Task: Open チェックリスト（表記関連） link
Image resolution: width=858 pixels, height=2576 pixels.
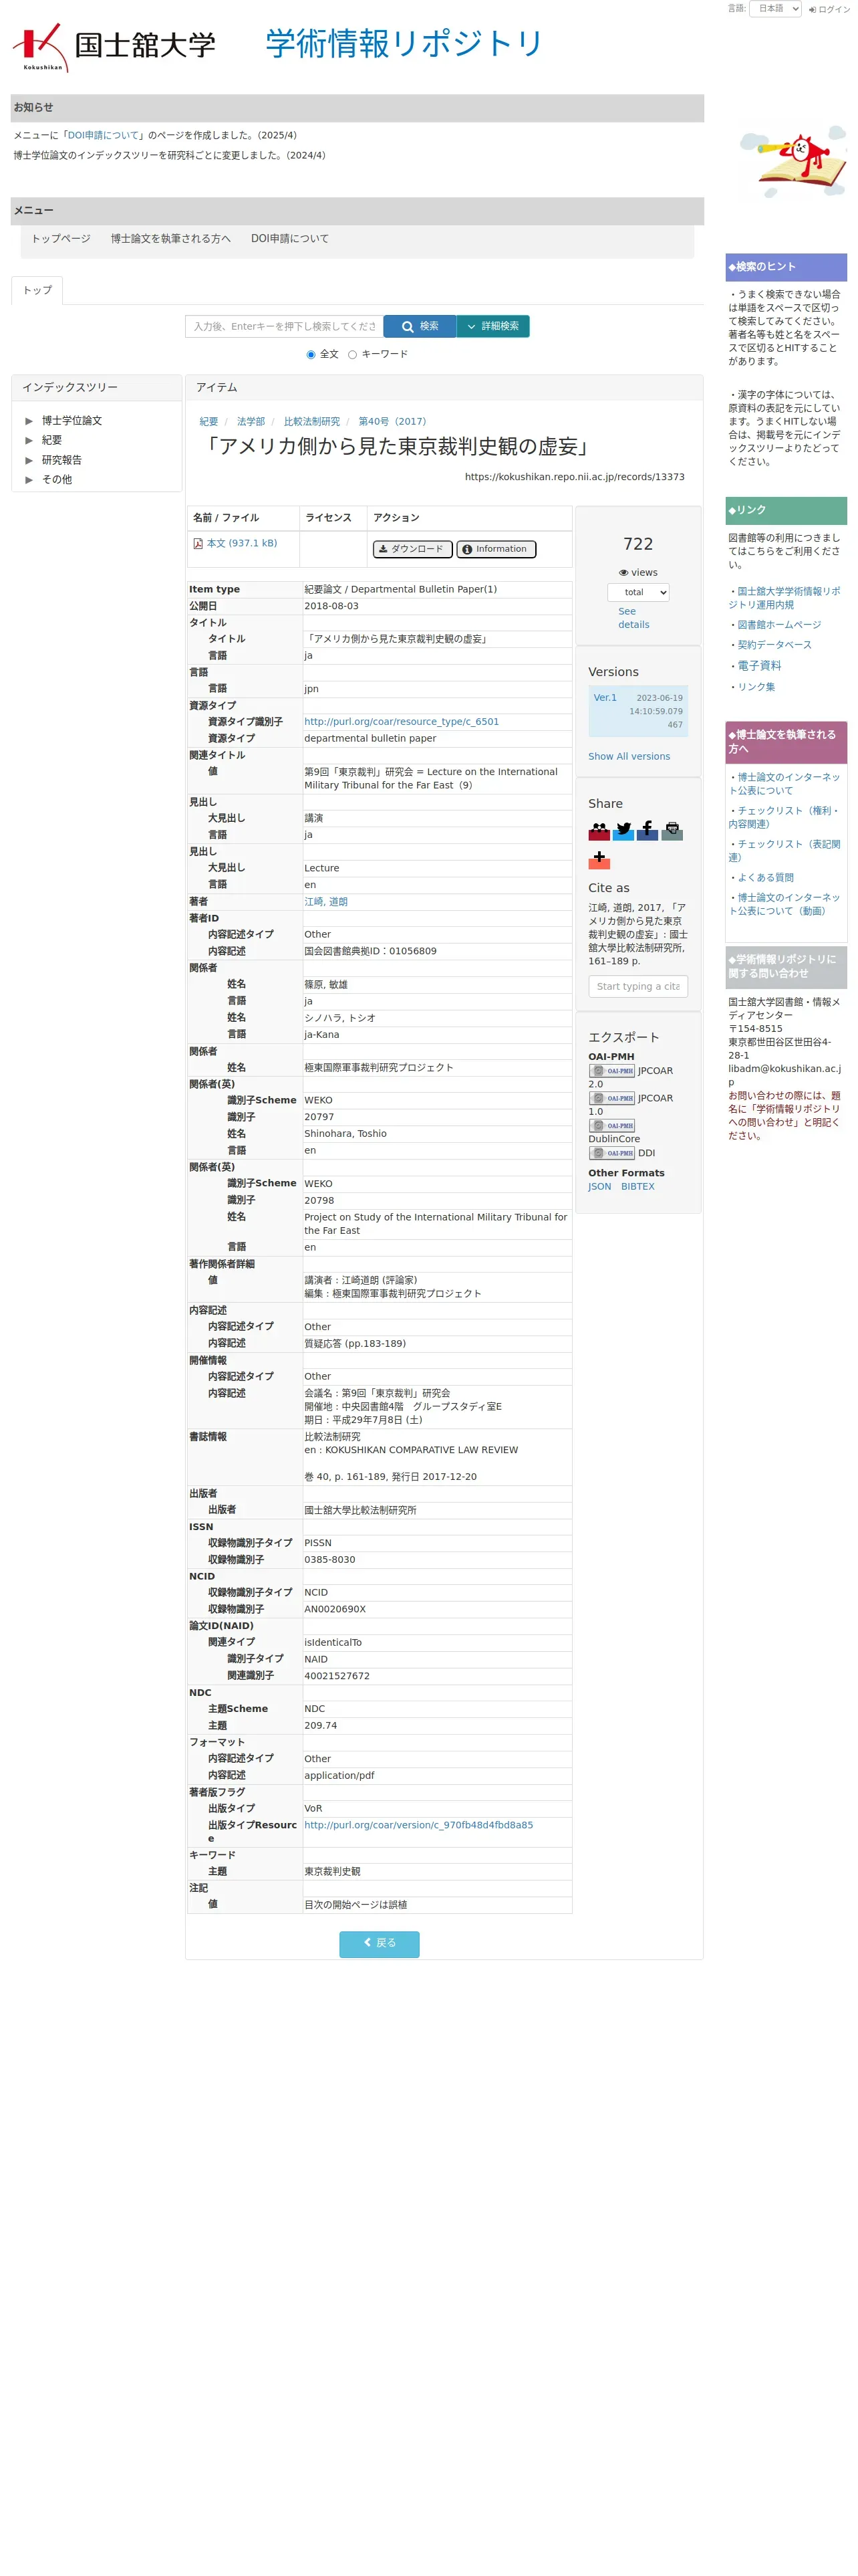Action: (784, 851)
